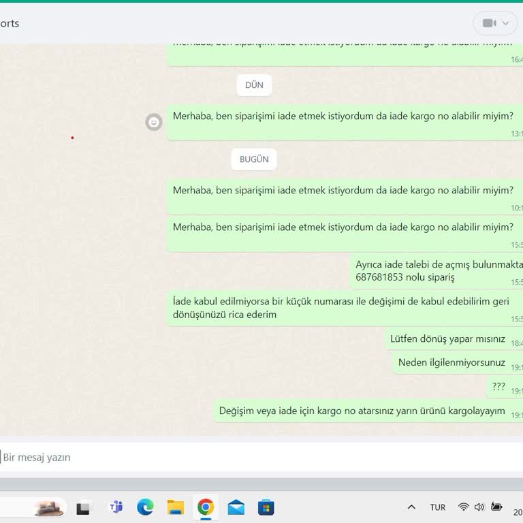Select message '687681853 nolu sipariş'
This screenshot has height=523, width=523.
437,271
